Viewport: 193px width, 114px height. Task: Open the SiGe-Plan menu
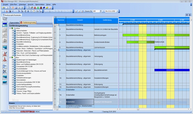point(13,4)
